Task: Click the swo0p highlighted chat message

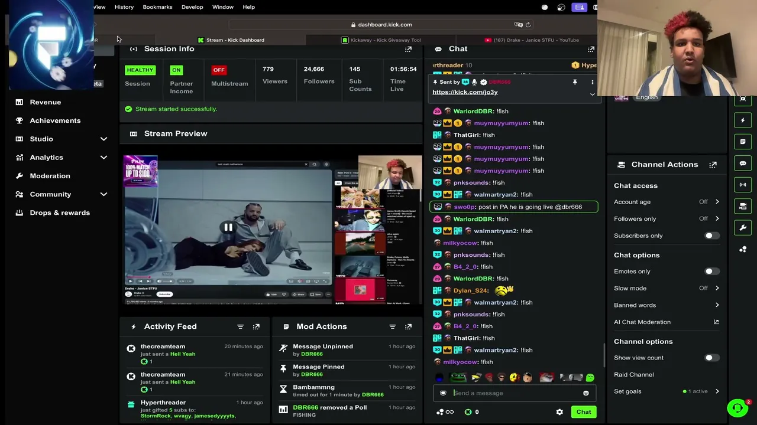Action: [x=513, y=207]
